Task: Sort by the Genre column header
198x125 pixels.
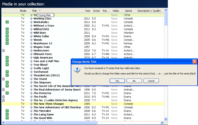Action: tap(128, 11)
